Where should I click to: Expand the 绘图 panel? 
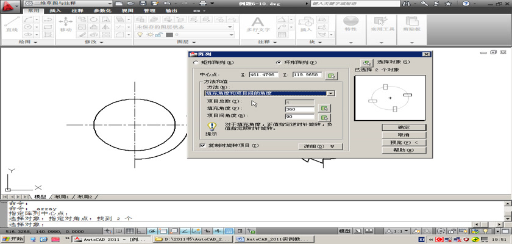pos(28,42)
